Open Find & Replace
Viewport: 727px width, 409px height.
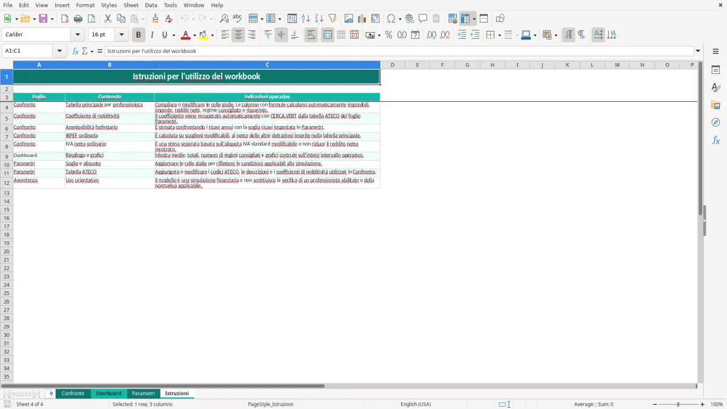click(224, 19)
